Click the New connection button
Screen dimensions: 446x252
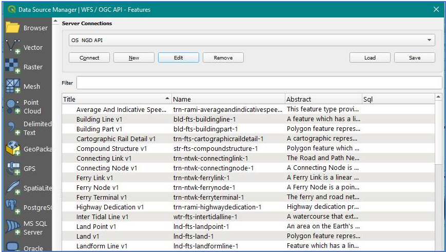click(133, 57)
